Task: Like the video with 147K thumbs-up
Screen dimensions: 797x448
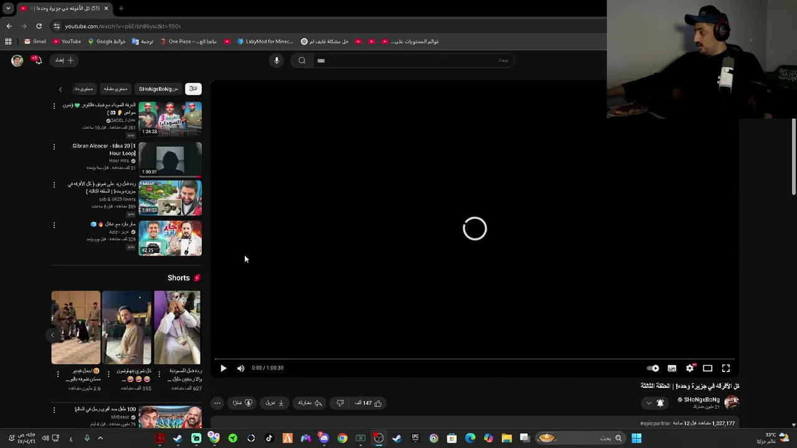Action: pos(369,403)
